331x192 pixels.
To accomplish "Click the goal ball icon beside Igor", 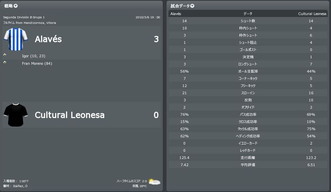I will (5, 55).
